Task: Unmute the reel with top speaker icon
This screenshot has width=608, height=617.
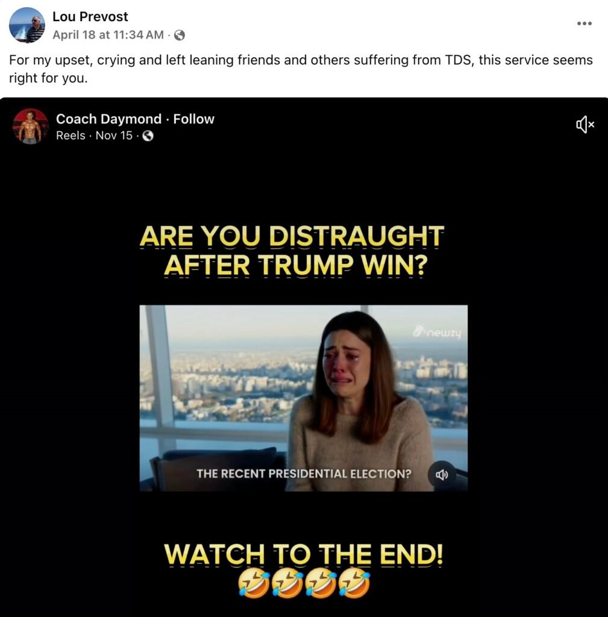Action: (x=585, y=125)
